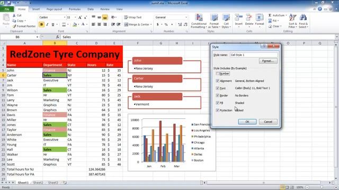Open Format as Table gallery
The width and height of the screenshot is (339, 190).
[214, 21]
